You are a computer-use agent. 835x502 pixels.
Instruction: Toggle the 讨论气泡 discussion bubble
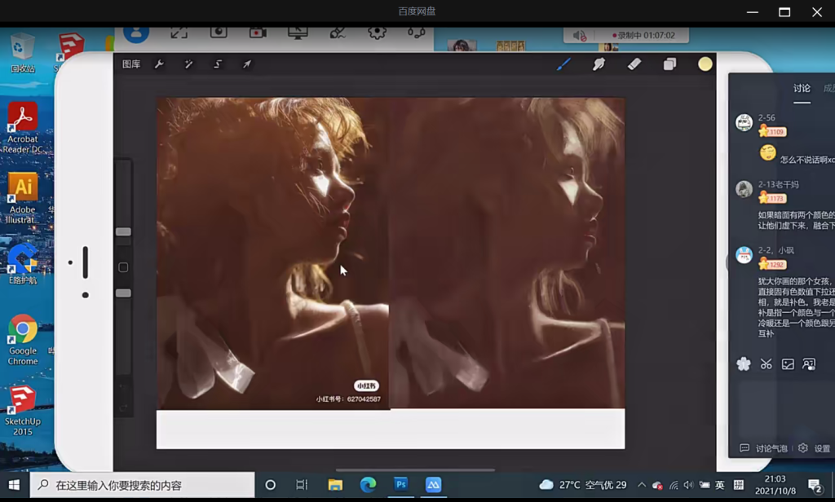point(764,448)
